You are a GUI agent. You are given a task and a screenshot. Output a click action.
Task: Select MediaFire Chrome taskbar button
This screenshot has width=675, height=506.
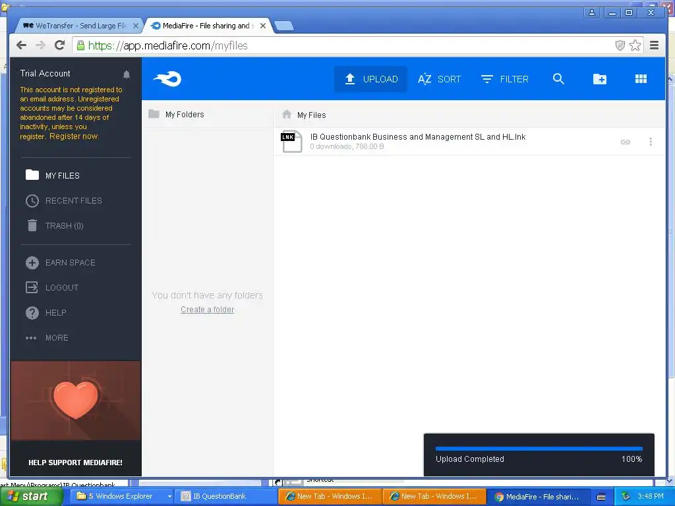click(x=538, y=497)
